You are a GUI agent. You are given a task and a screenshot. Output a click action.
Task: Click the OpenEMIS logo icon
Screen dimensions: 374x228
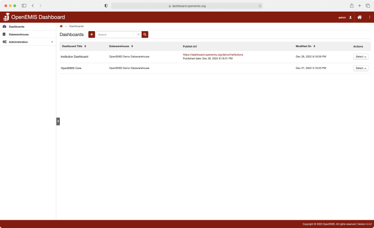6,17
